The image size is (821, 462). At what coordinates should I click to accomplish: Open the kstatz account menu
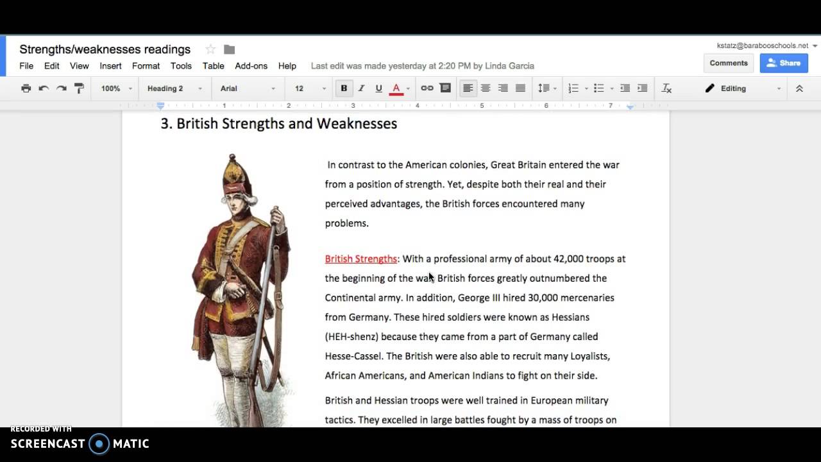[767, 46]
